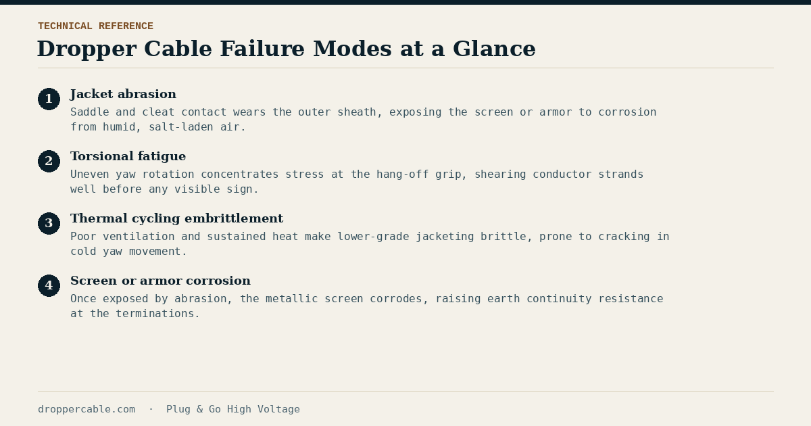Click the Dropper Cable Failure Modes title
Image resolution: width=811 pixels, height=426 pixels.
[x=286, y=49]
